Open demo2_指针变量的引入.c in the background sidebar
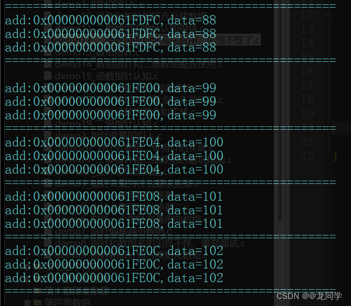351x306 pixels. click(x=109, y=135)
